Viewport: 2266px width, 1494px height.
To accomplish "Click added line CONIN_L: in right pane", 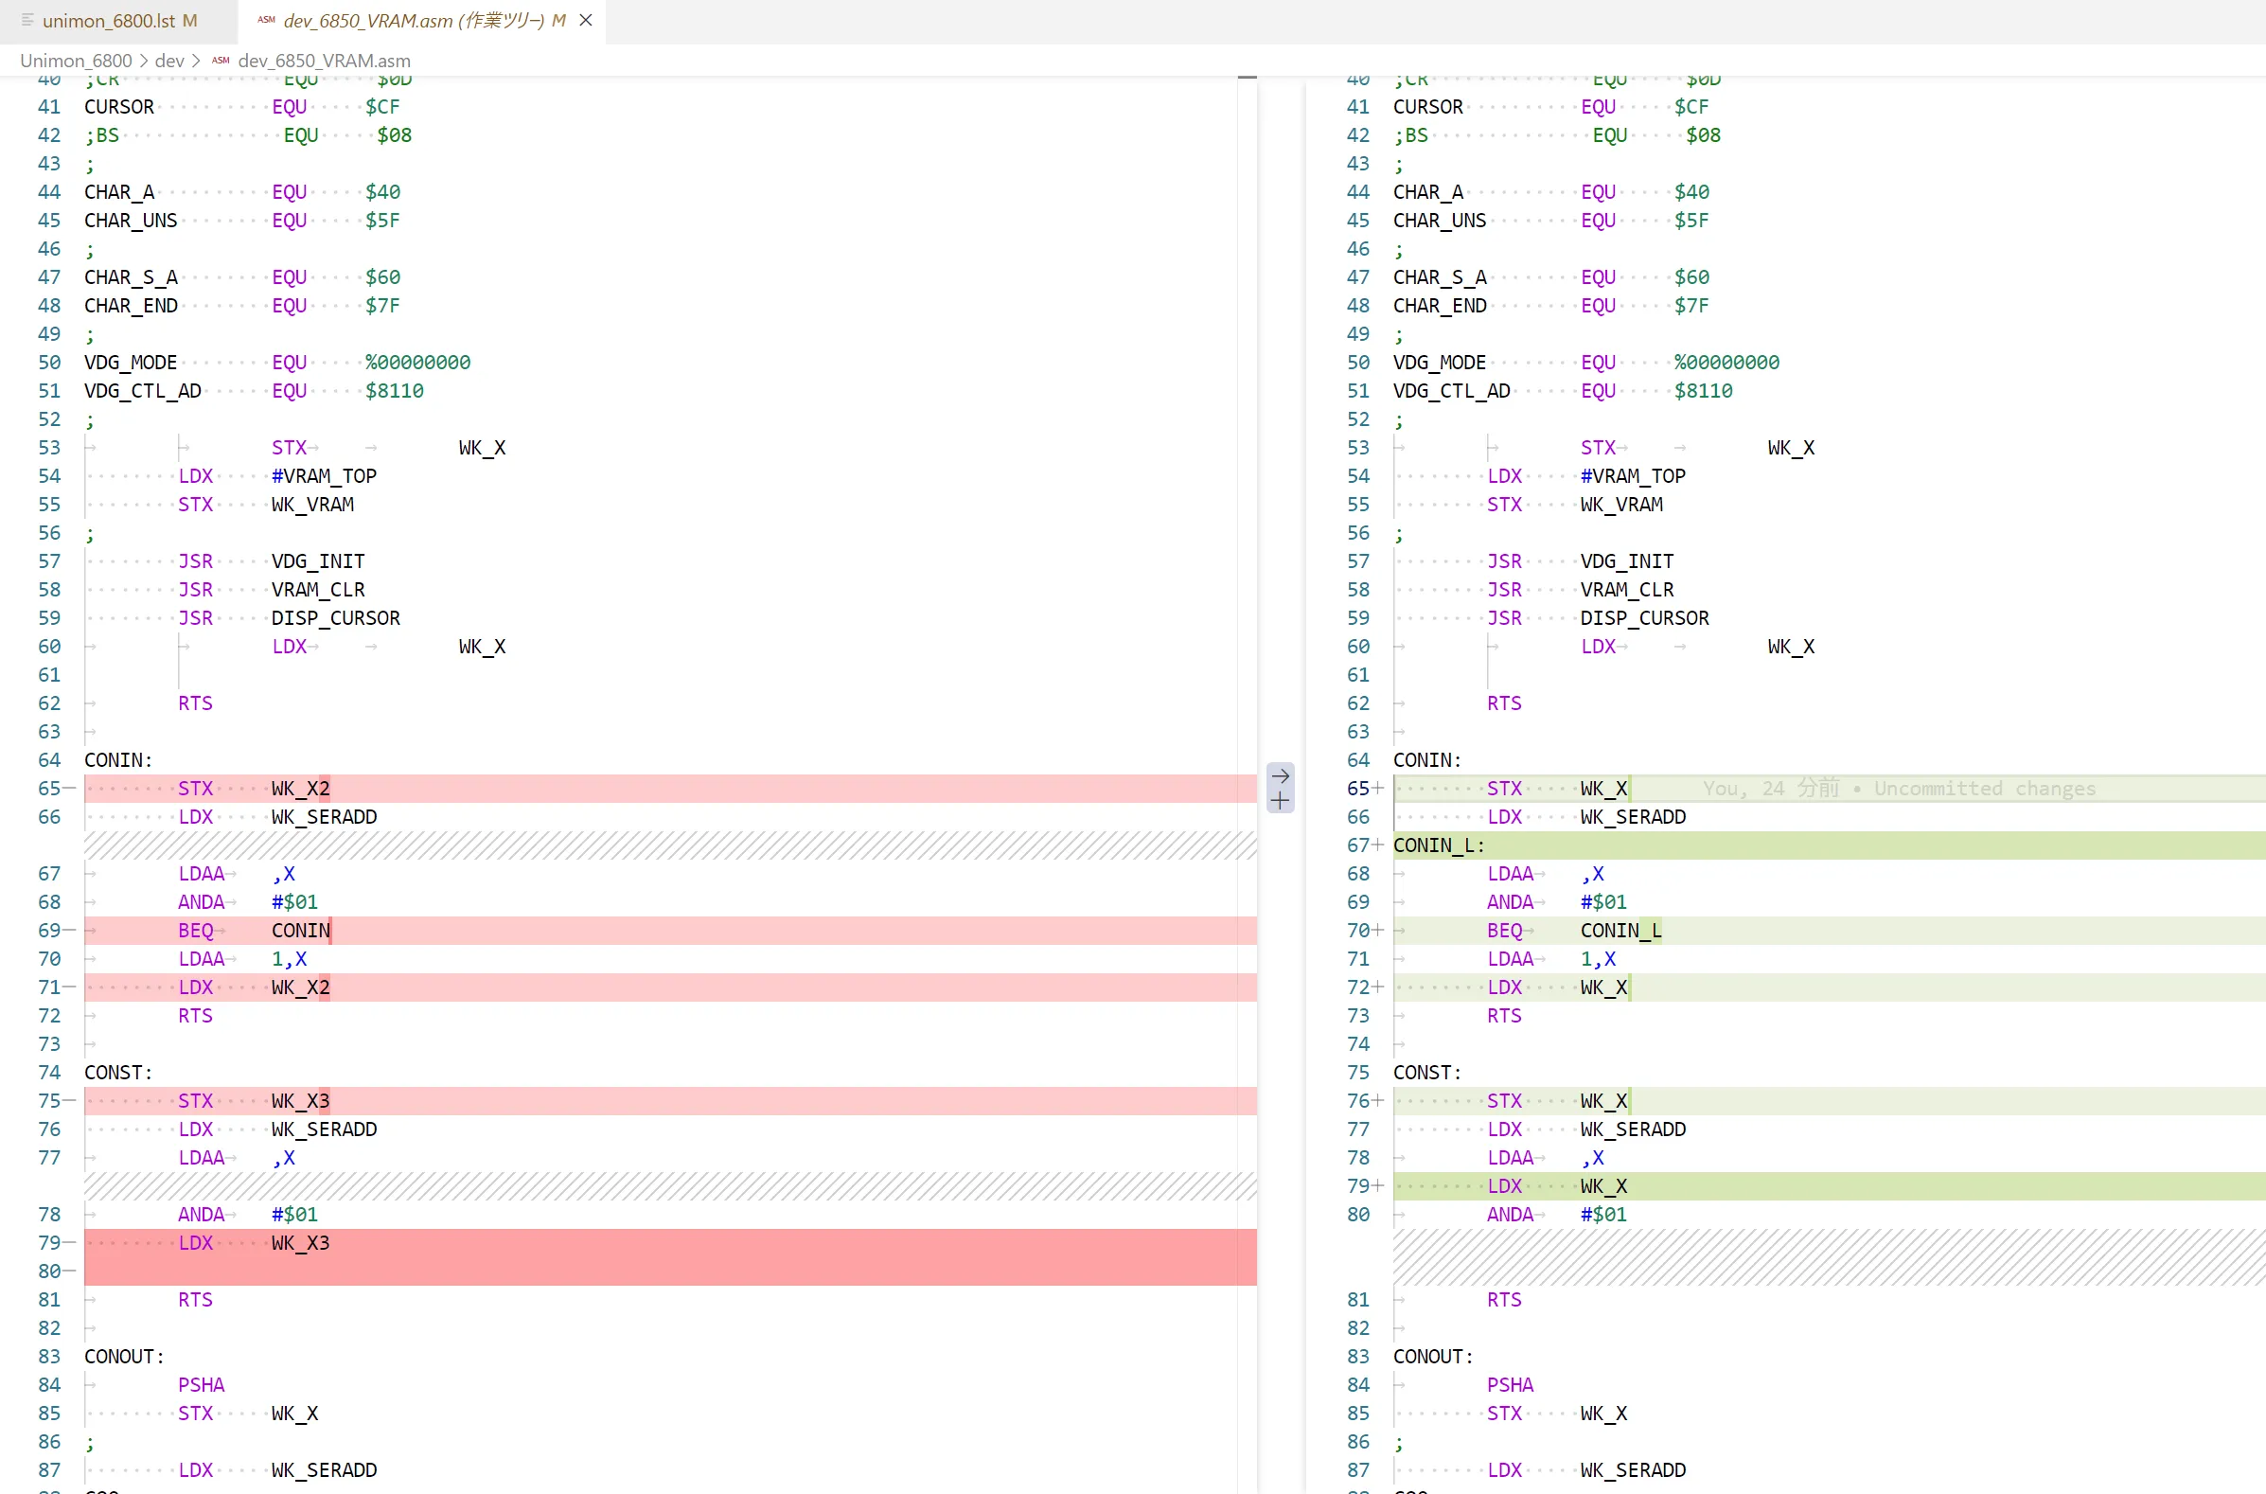I will pos(1829,845).
